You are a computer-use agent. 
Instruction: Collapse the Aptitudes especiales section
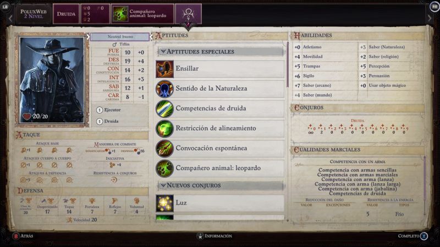click(x=163, y=52)
